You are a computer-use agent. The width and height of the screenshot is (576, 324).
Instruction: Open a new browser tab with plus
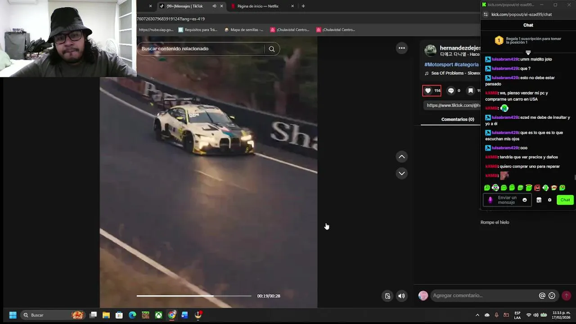[x=303, y=6]
